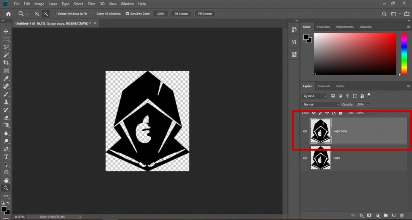Open the Character panel icon
412x220 pixels.
coord(294,42)
